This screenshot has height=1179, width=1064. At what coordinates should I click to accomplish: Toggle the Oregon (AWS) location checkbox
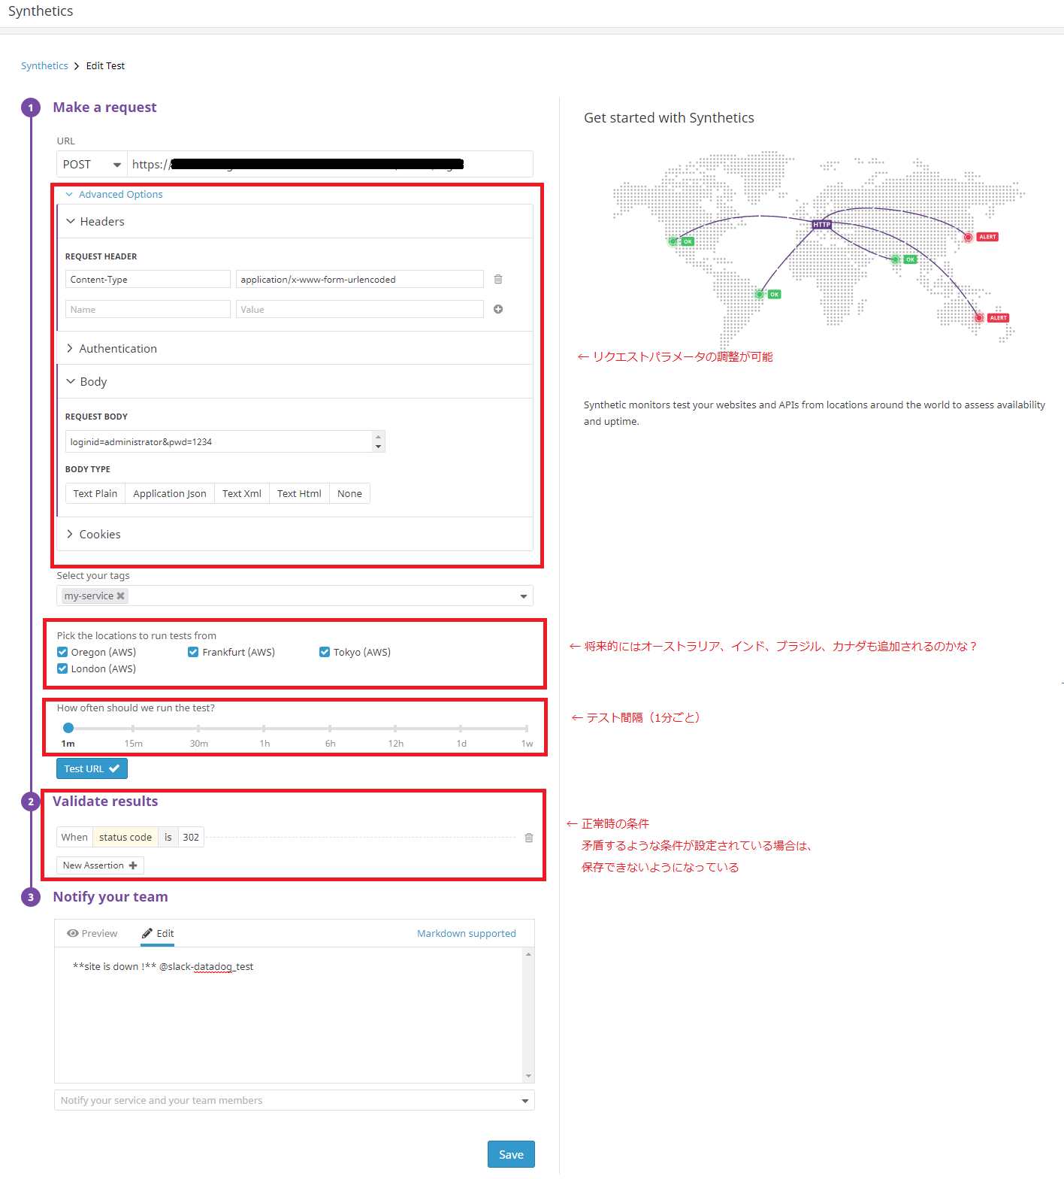pyautogui.click(x=62, y=652)
